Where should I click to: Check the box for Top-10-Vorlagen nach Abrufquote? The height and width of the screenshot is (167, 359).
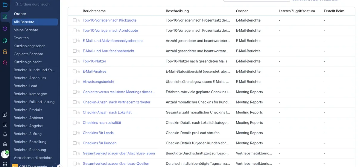point(74,31)
